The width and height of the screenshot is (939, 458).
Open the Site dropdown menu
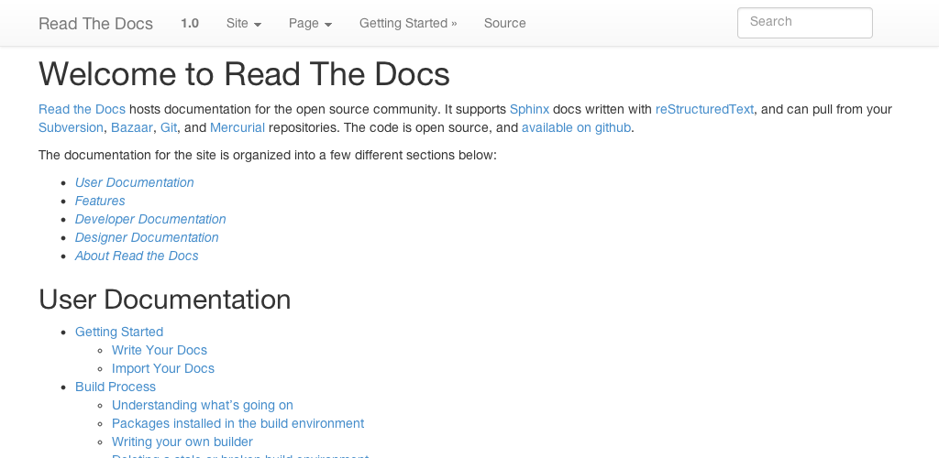click(243, 23)
